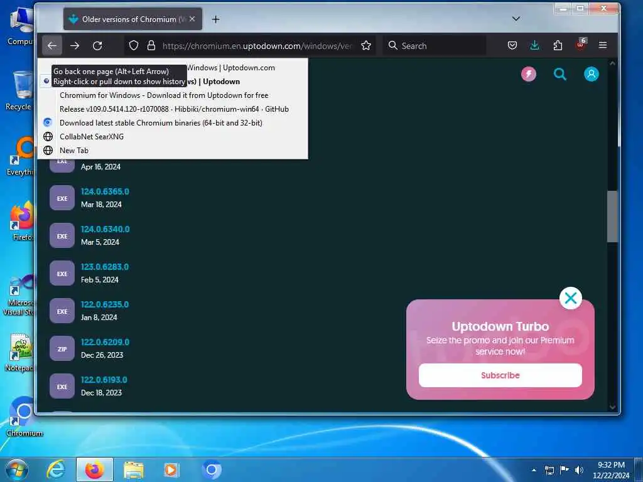Go back to Chromium for Windows history entry
This screenshot has height=482, width=643.
[x=173, y=95]
